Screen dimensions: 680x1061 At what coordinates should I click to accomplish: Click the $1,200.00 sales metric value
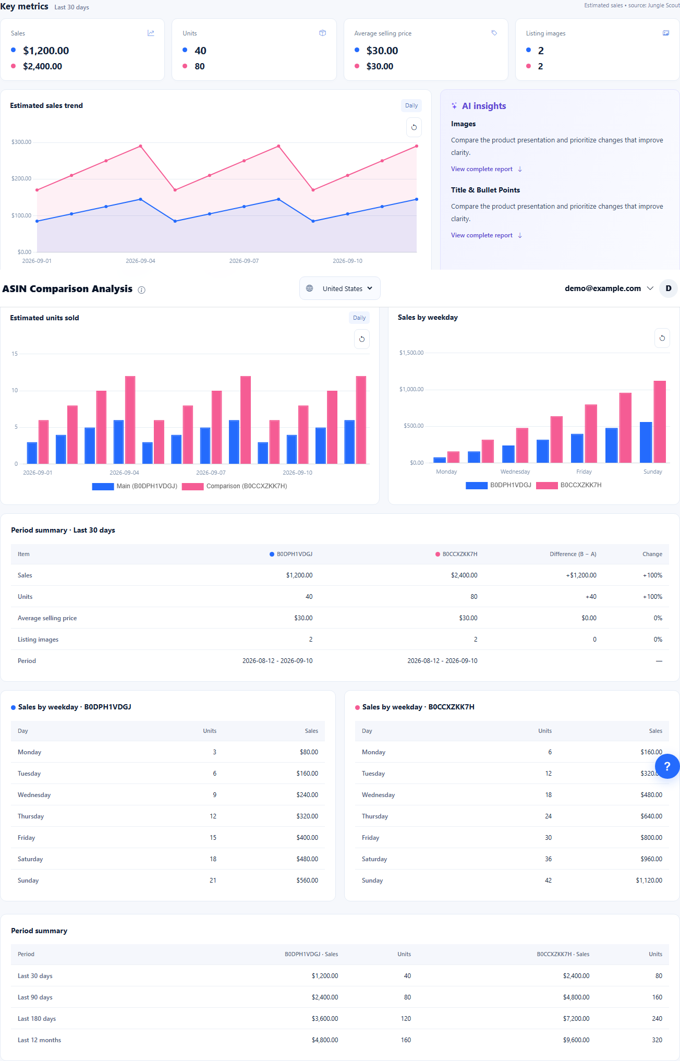point(46,51)
